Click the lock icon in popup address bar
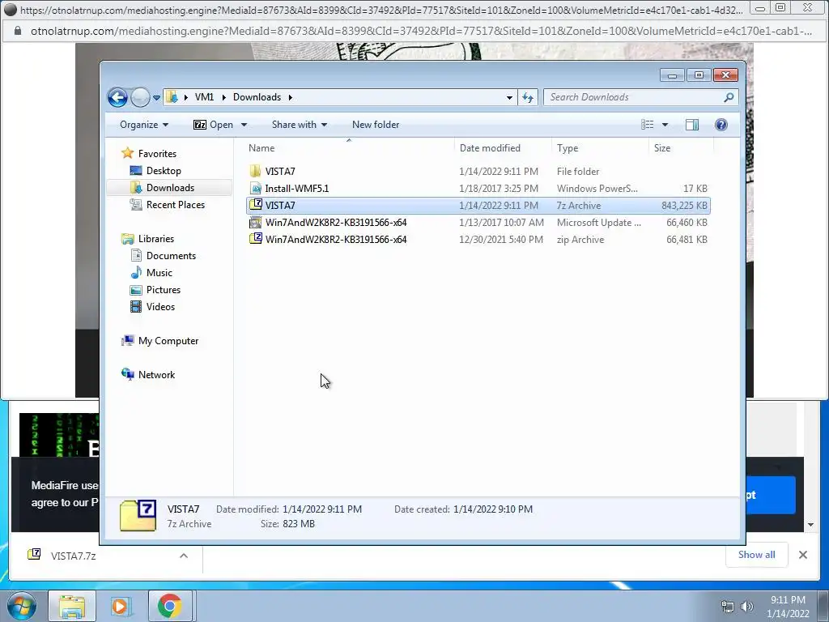Image resolution: width=829 pixels, height=622 pixels. pyautogui.click(x=18, y=31)
